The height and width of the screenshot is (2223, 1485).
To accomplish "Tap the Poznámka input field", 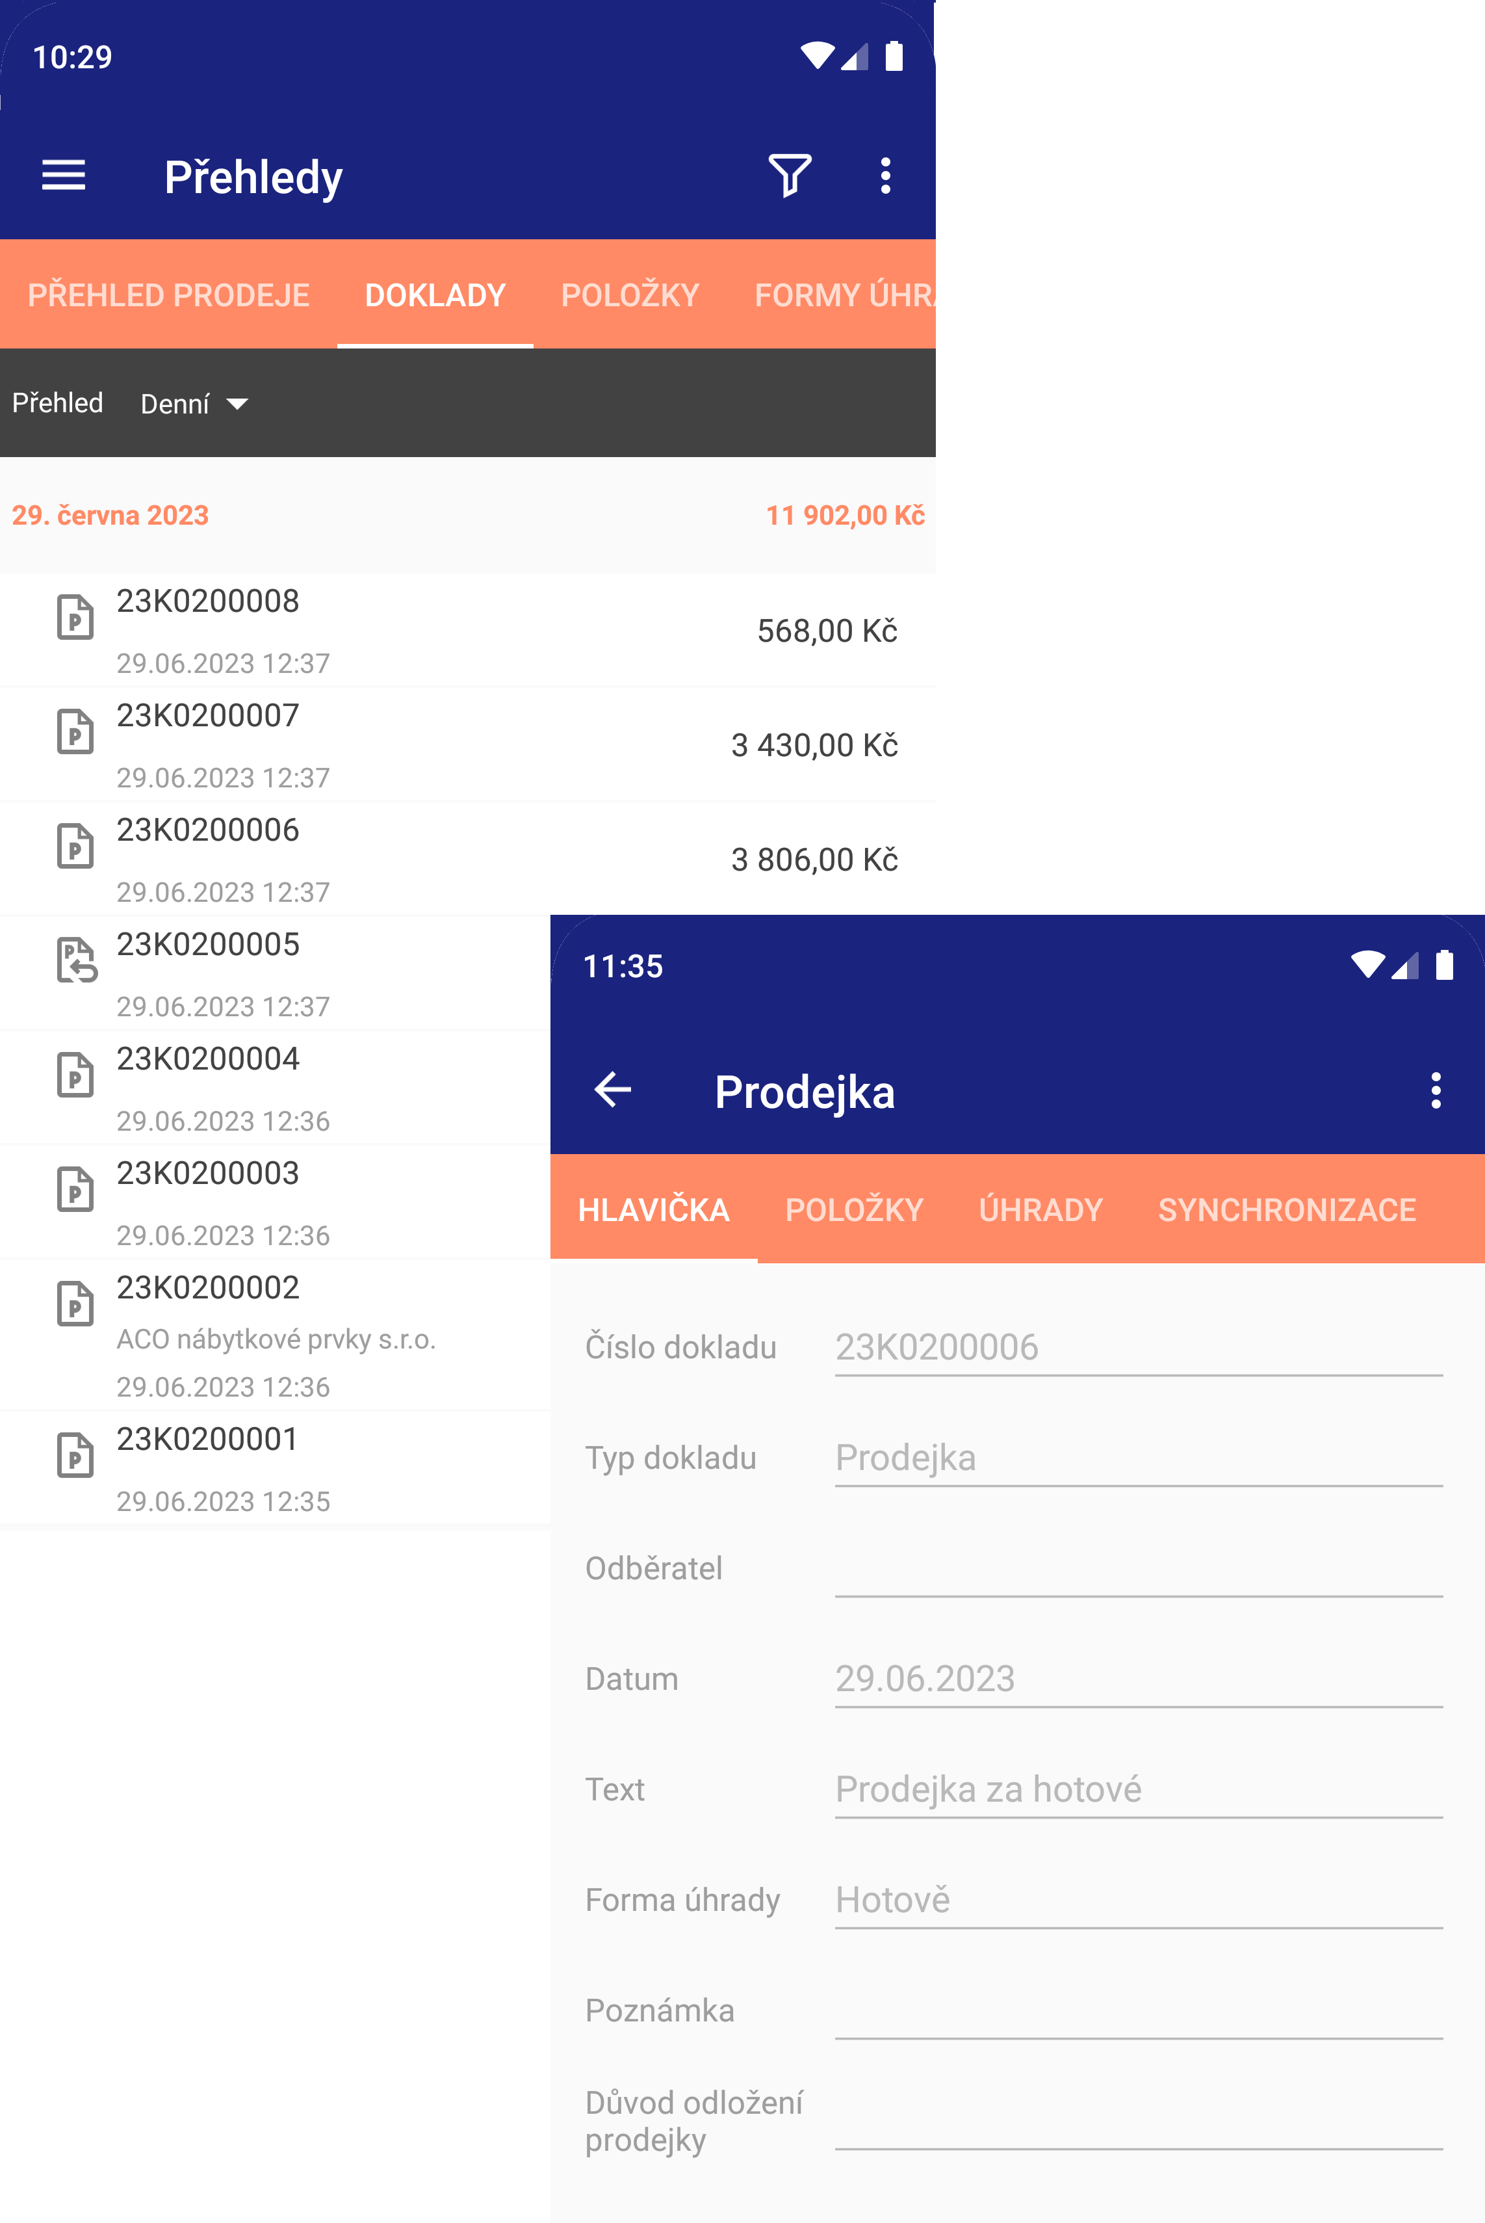I will [x=1139, y=2011].
